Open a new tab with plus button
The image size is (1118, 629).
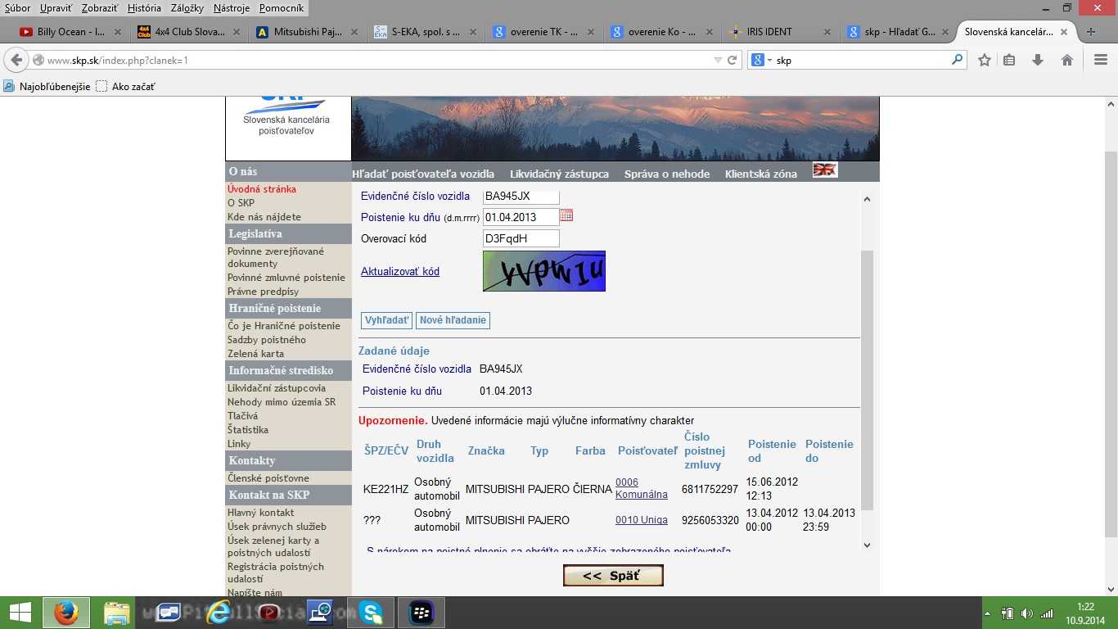tap(1090, 32)
